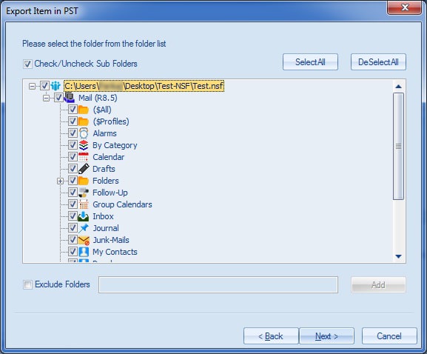
Task: Click the Next button
Action: coord(327,336)
